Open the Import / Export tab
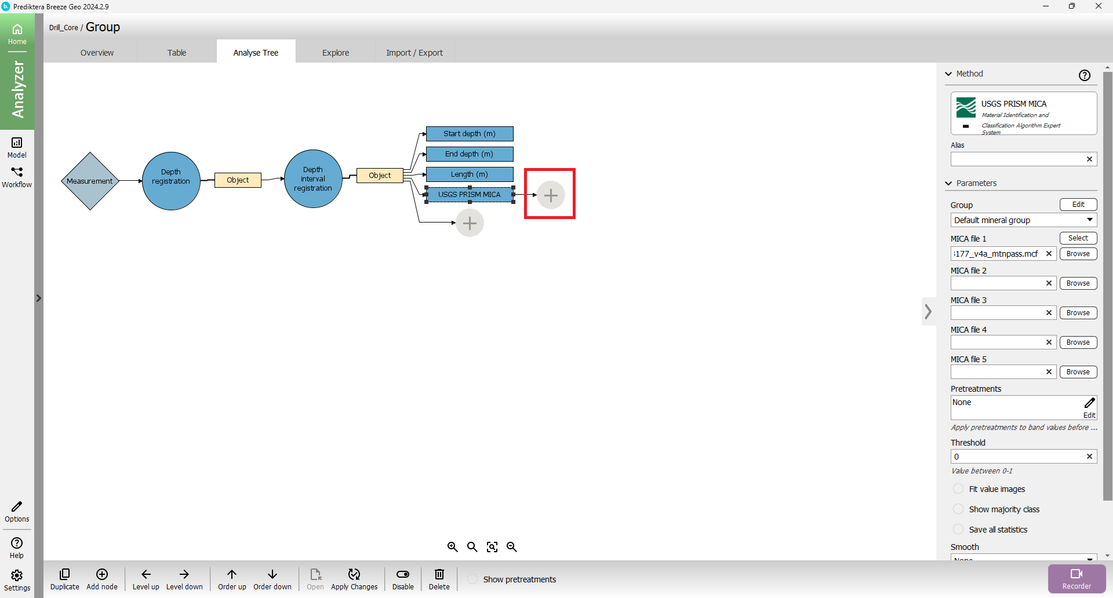This screenshot has width=1113, height=598. (x=414, y=53)
